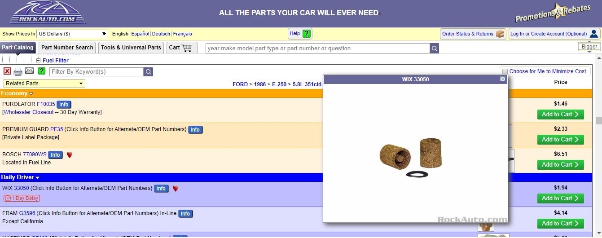Click the red X close icon in the parts toolbar
602x238 pixels.
(x=7, y=71)
